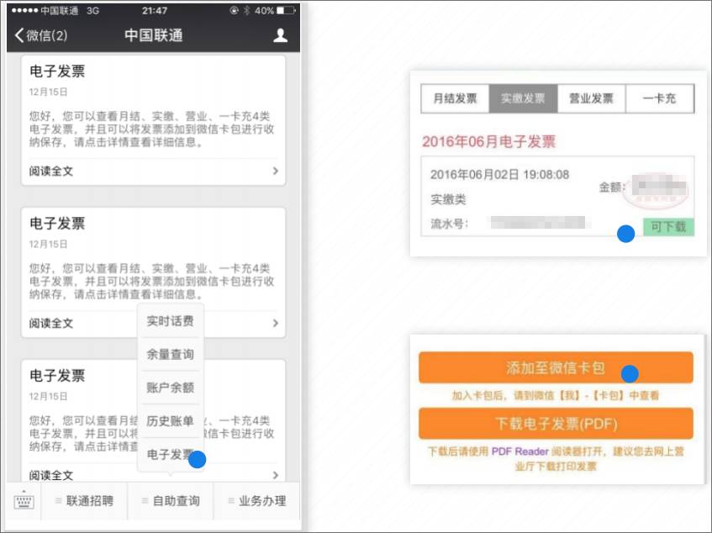Tap the Bluetooth icon in status bar
The image size is (712, 533).
[246, 10]
